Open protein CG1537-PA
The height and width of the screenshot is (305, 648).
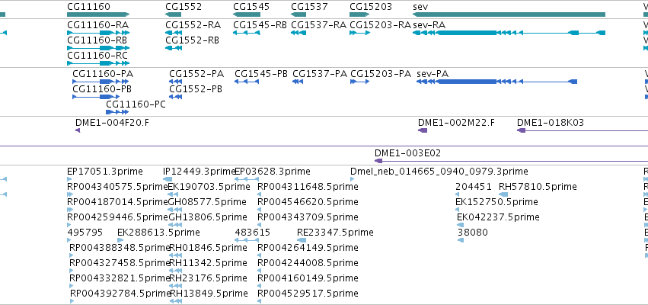(x=298, y=82)
